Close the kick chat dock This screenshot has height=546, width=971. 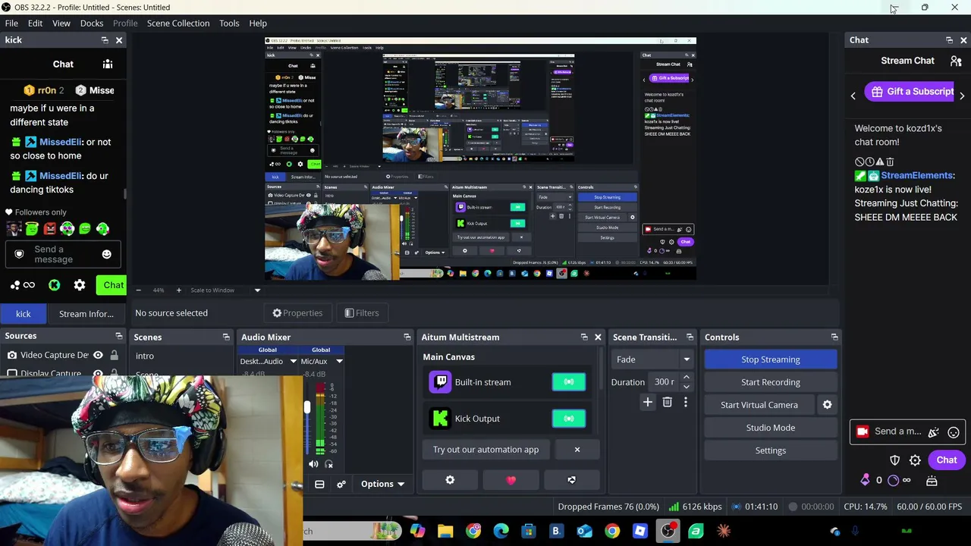coord(118,40)
